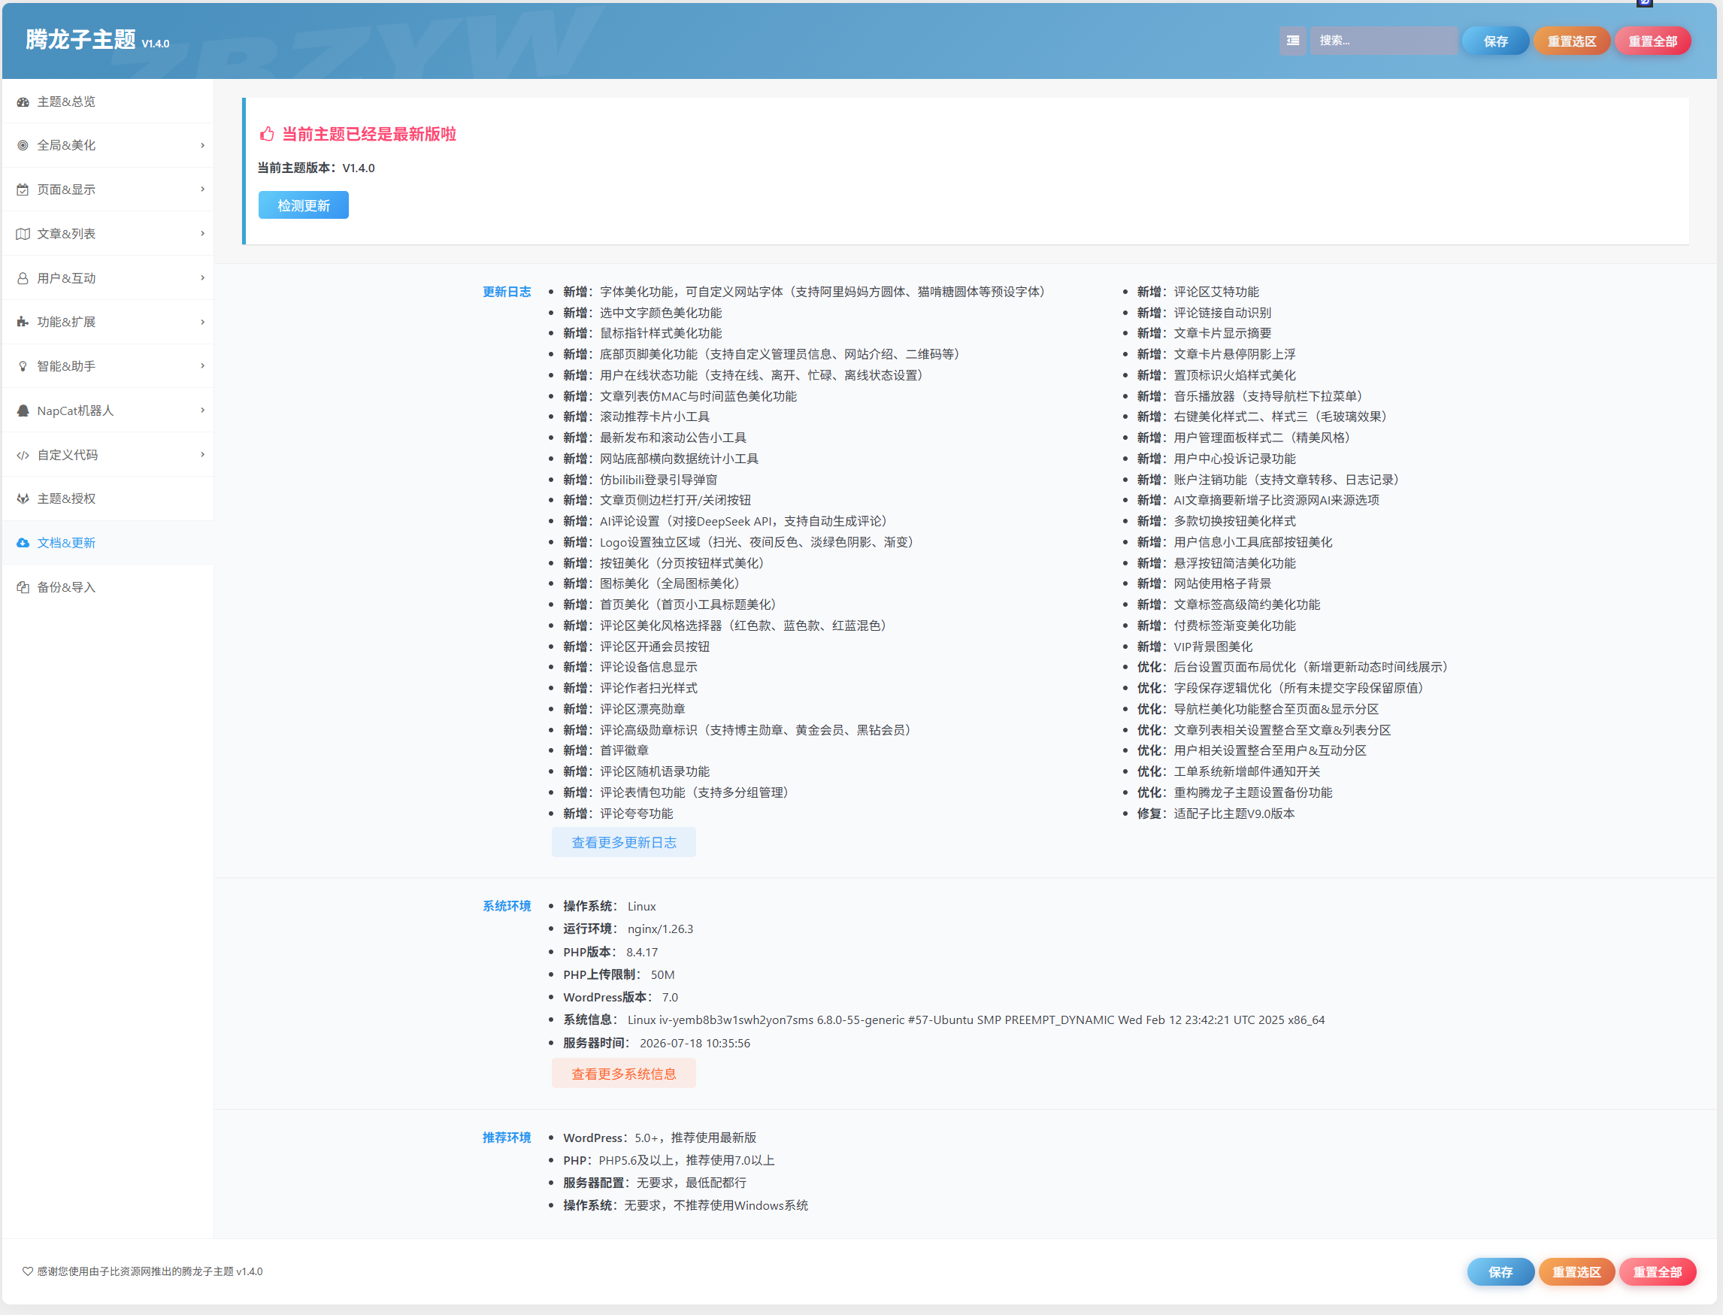The width and height of the screenshot is (1723, 1315).
Task: Click the map icon beside 文章&列表
Action: [x=23, y=234]
